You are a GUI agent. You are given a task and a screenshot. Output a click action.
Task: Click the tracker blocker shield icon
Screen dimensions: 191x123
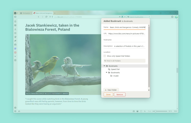pos(50,17)
